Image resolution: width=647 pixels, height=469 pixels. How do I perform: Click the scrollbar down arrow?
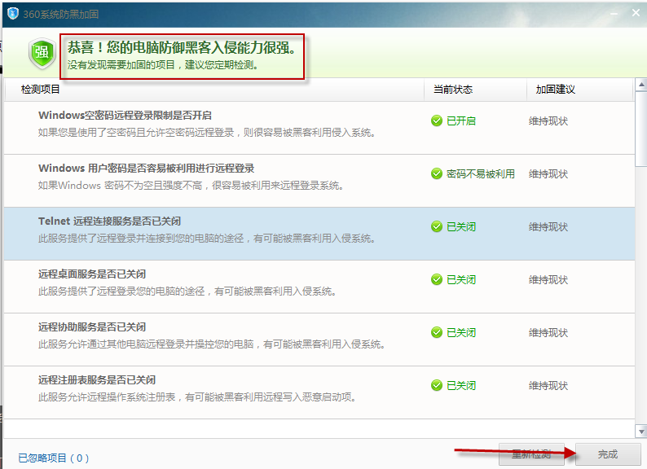[x=641, y=432]
